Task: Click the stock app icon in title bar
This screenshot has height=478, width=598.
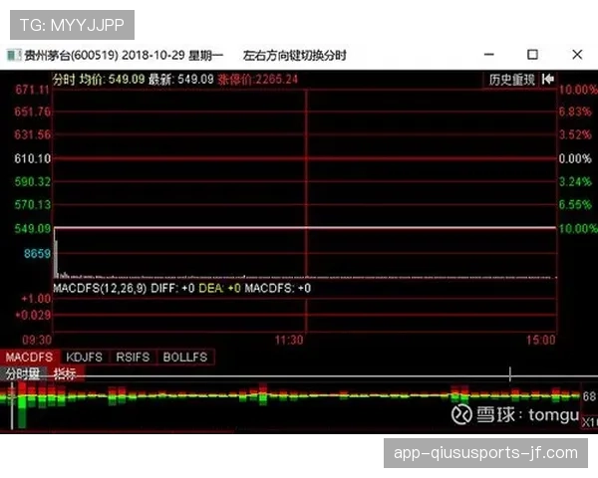Action: coord(14,56)
